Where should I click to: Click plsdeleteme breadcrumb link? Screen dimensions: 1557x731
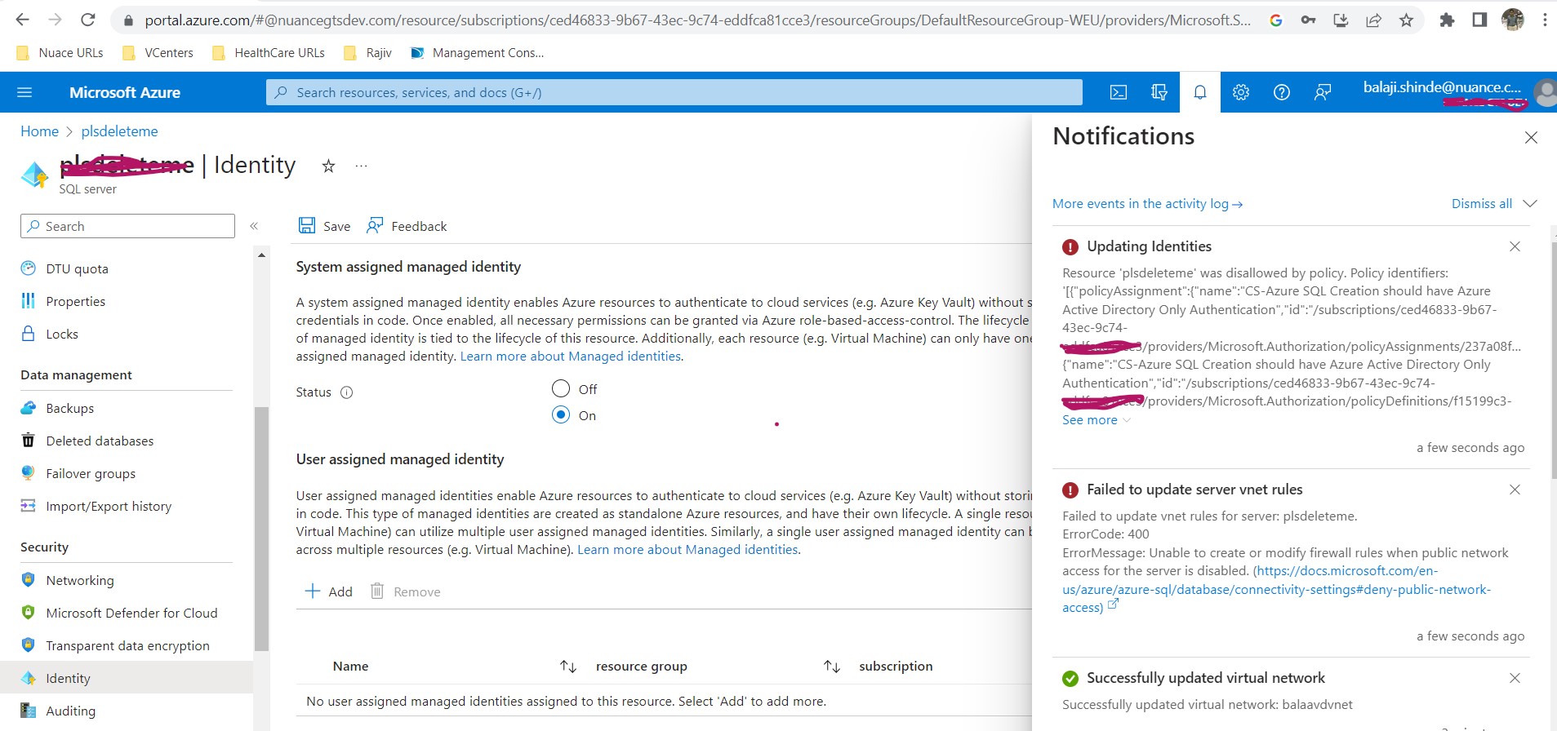click(x=119, y=131)
